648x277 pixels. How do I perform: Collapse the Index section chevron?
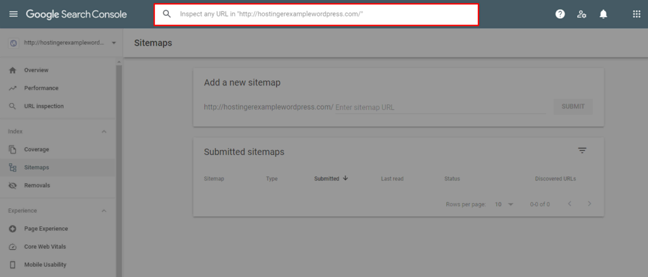pos(104,132)
